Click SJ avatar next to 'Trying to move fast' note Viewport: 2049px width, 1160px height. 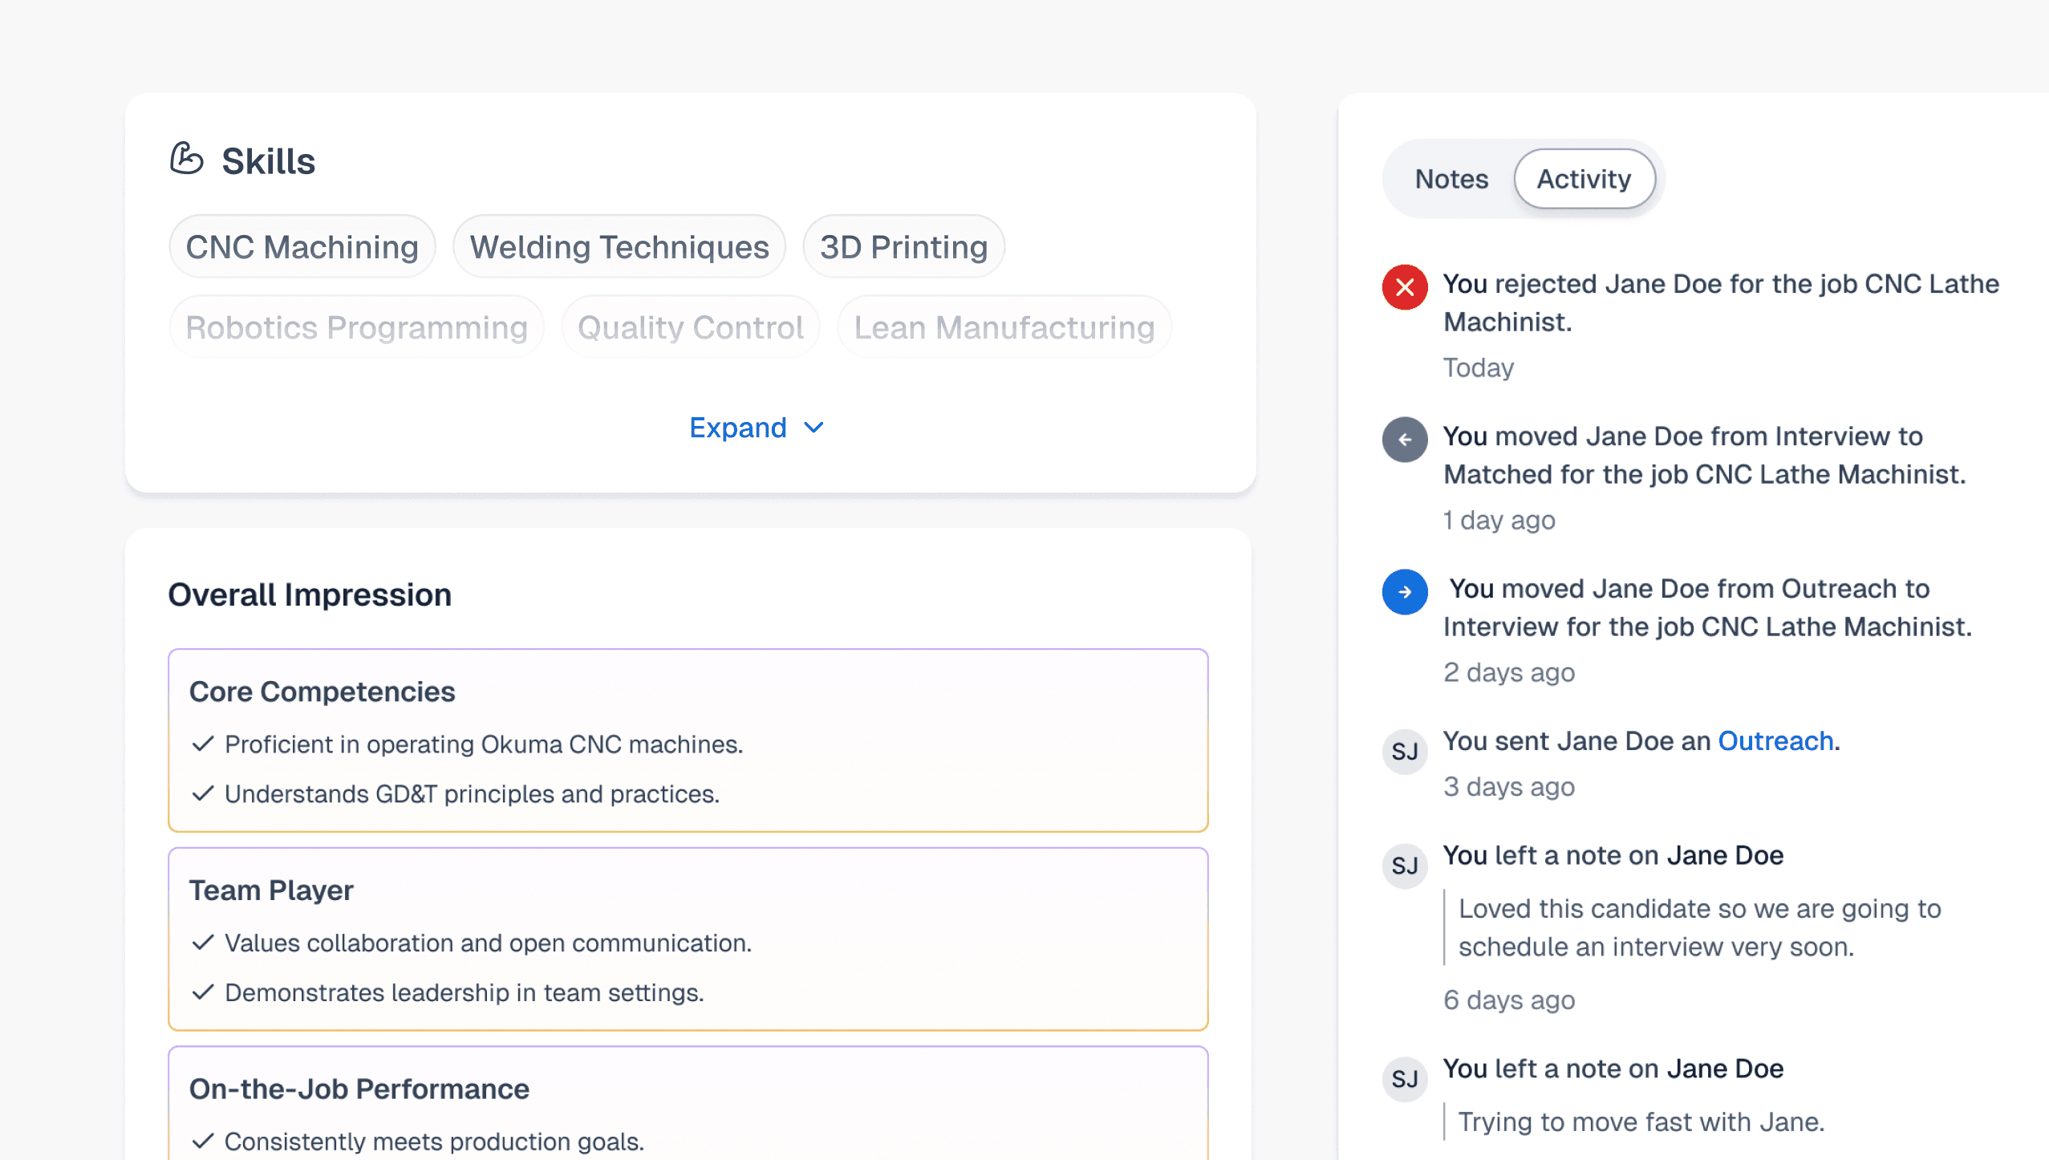pyautogui.click(x=1404, y=1079)
